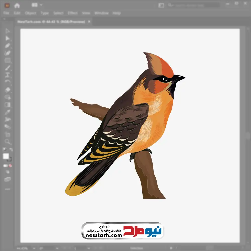This screenshot has width=251, height=251.
Task: Click the Home icon in top bar
Action: point(17,5)
